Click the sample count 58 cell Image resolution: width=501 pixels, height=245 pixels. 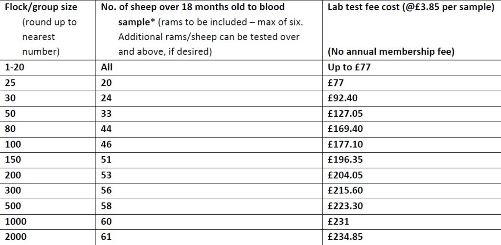[106, 206]
